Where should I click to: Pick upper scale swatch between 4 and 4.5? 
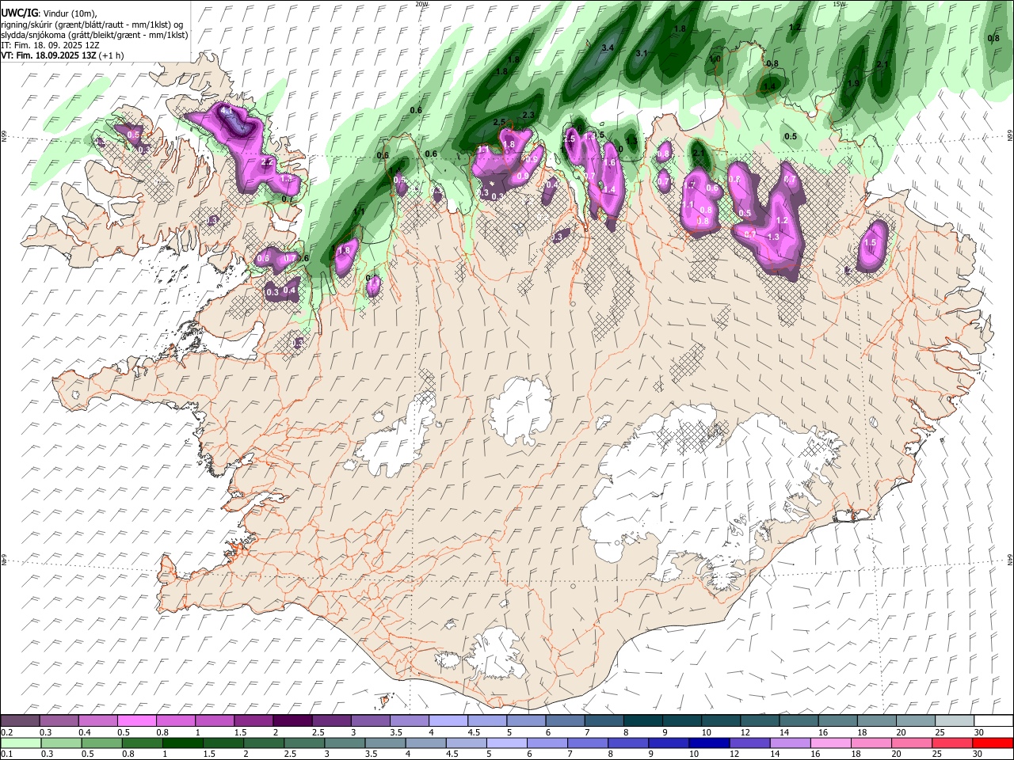(x=448, y=721)
